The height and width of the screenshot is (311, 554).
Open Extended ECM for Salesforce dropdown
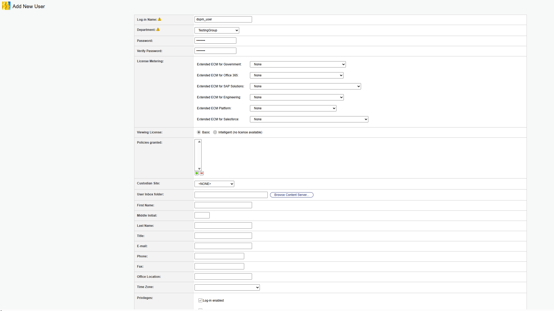(x=309, y=119)
